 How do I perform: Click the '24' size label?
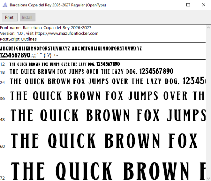click(2, 82)
